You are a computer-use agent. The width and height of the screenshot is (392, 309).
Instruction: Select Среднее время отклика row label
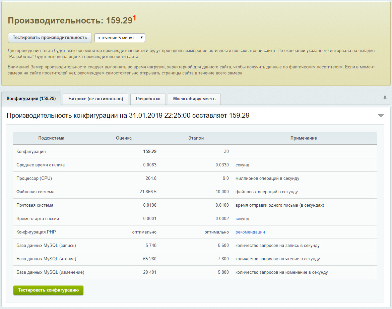coord(41,165)
